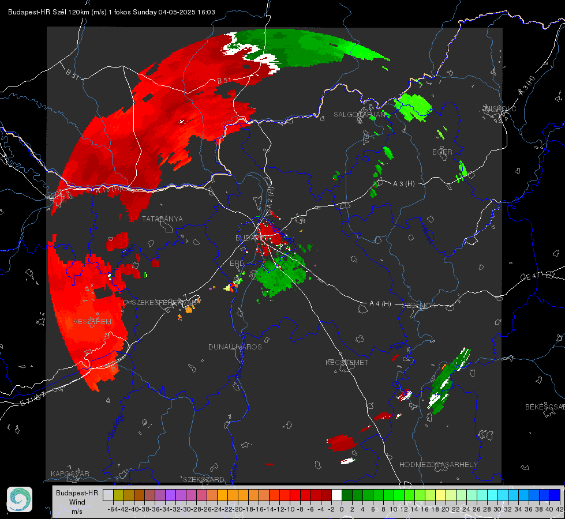This screenshot has height=519, width=565.
Task: Click the 'A 2 (H)' road label near Budapest
Action: pos(270,197)
